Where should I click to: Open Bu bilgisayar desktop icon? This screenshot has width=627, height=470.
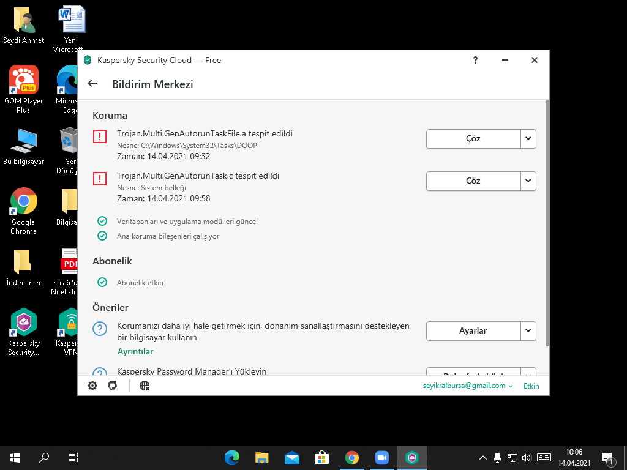(24, 146)
